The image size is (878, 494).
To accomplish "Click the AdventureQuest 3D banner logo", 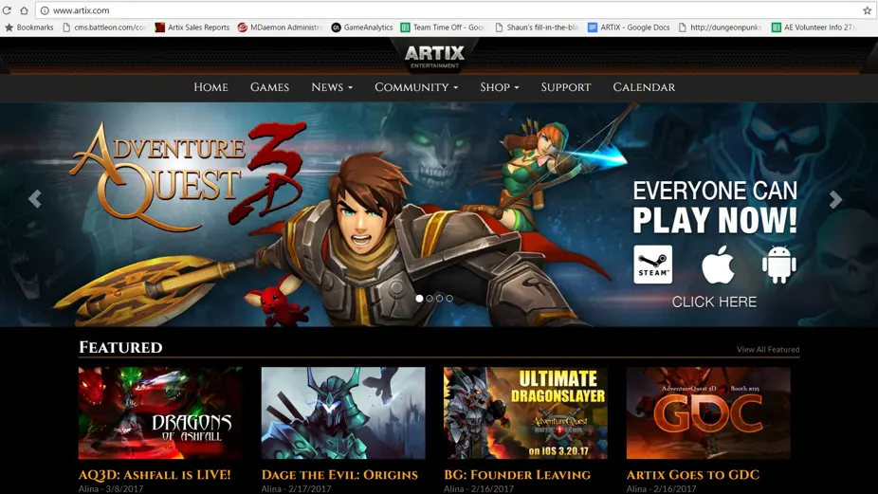I will pos(188,176).
